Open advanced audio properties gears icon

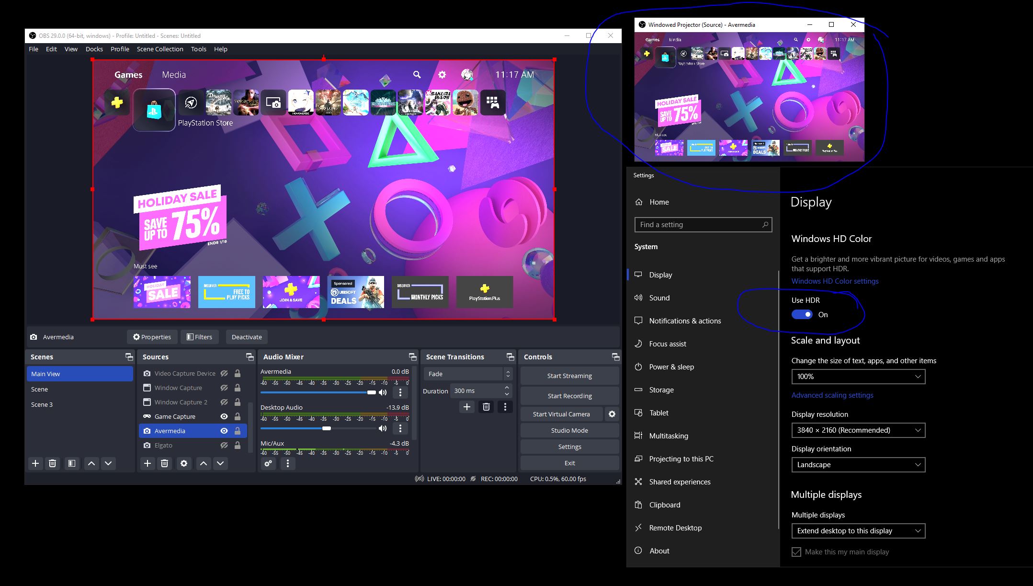point(268,463)
